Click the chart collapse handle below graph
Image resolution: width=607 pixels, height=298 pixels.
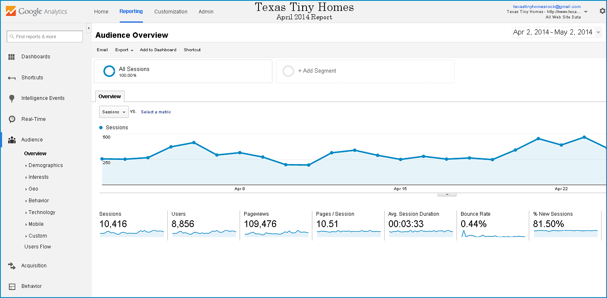pos(447,194)
